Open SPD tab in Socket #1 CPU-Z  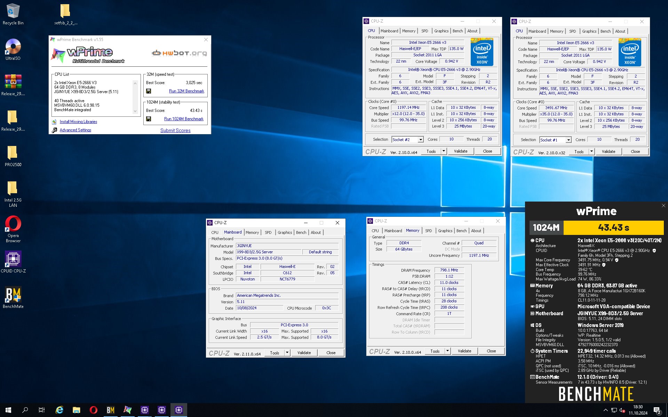tap(573, 31)
